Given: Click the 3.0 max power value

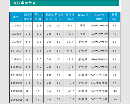Looking at the screenshot, I should [x=39, y=34].
